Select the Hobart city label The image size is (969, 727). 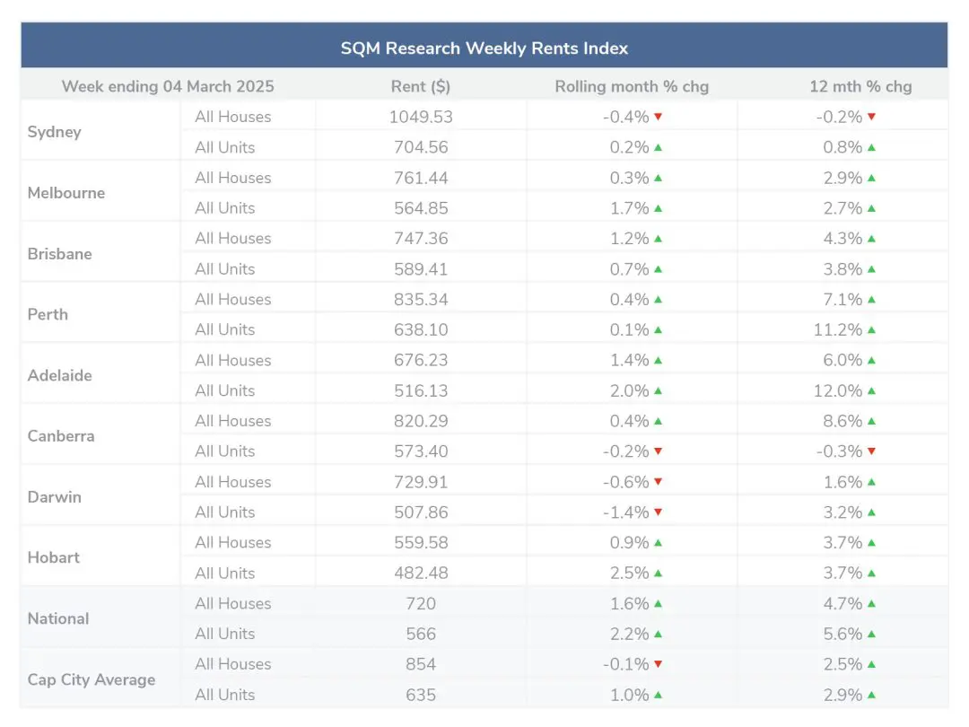tap(54, 557)
